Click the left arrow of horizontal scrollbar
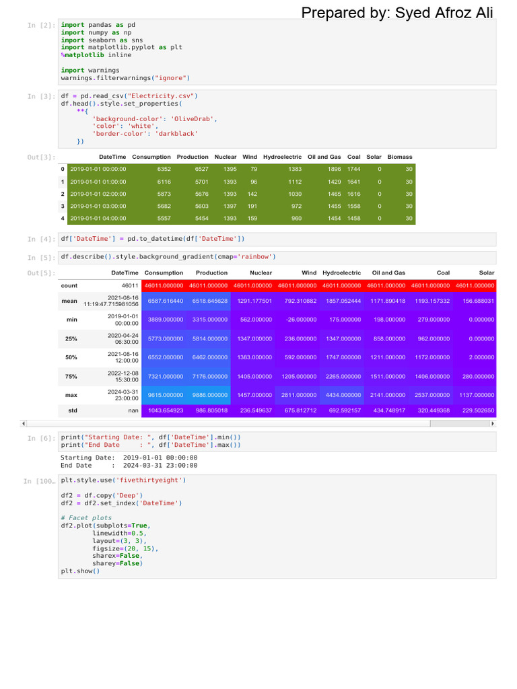 24,424
